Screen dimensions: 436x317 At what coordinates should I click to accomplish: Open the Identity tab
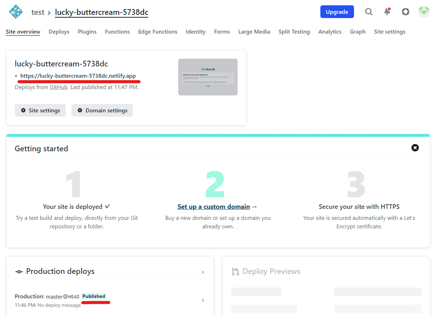(x=195, y=32)
